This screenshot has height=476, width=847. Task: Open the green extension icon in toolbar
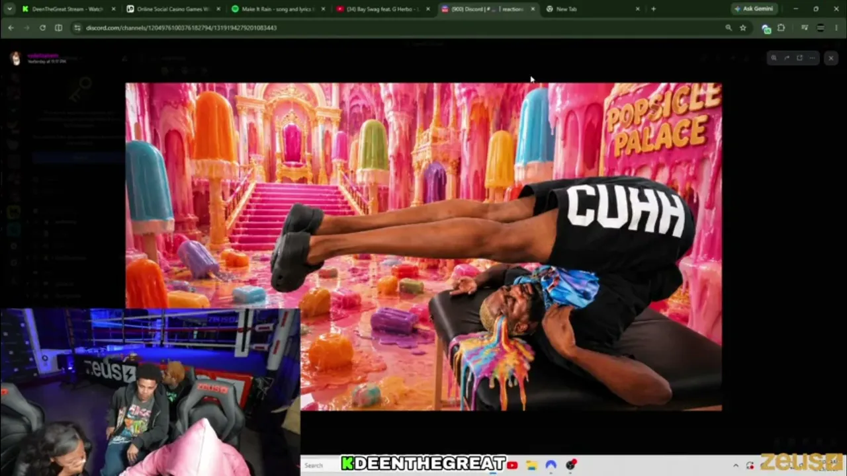click(766, 28)
